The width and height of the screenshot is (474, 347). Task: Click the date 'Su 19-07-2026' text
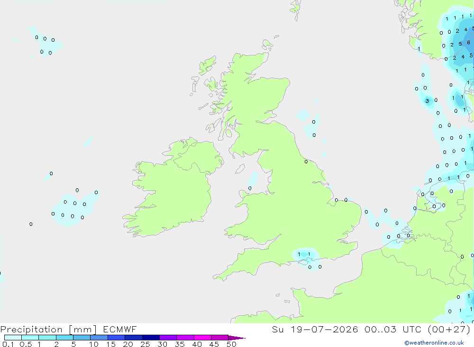[315, 329]
